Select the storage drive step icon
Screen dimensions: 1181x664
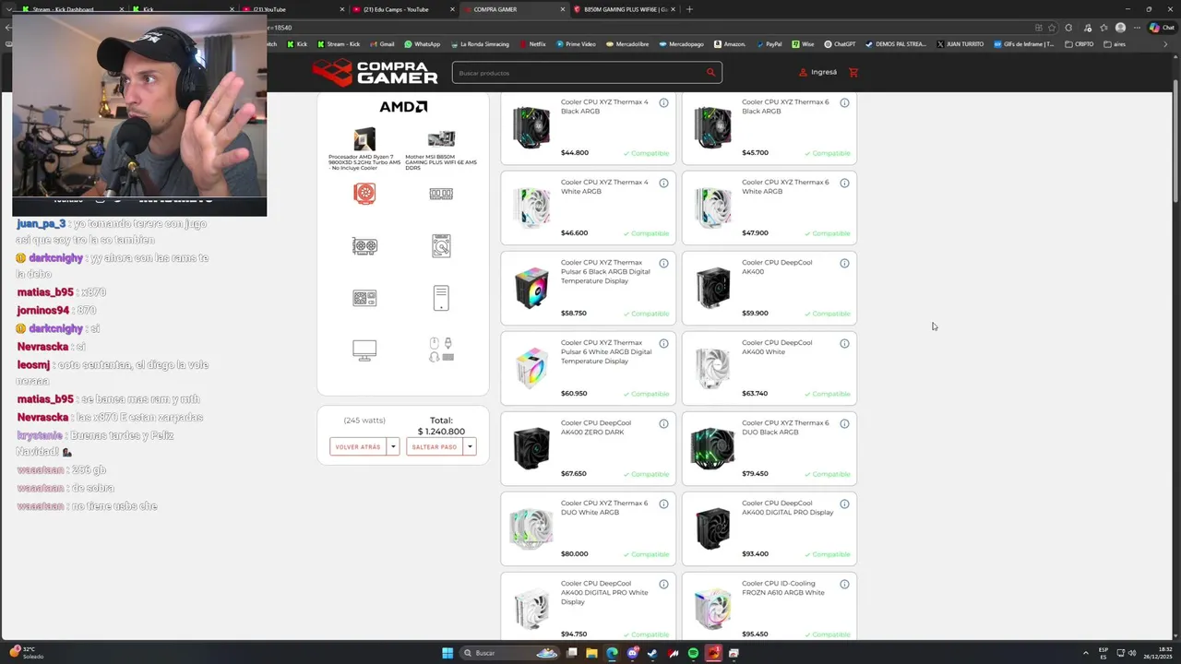tap(441, 245)
